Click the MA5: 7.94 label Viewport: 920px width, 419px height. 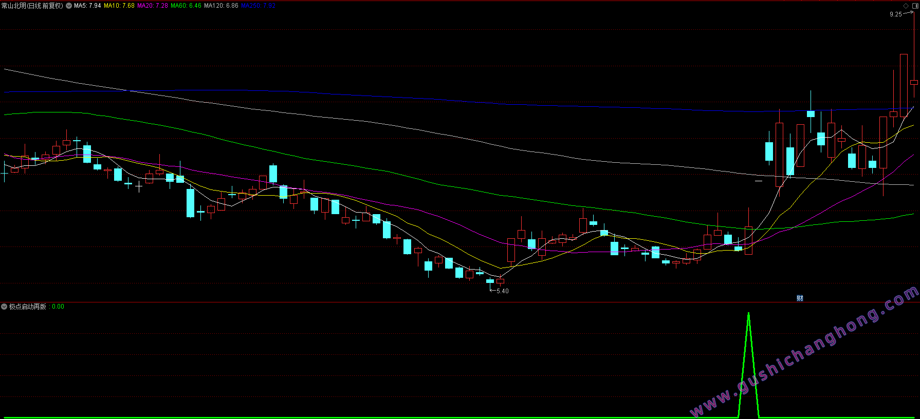tap(87, 6)
